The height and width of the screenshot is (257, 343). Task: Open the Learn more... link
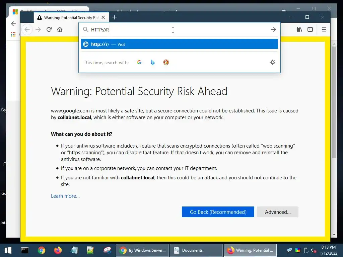tap(65, 196)
